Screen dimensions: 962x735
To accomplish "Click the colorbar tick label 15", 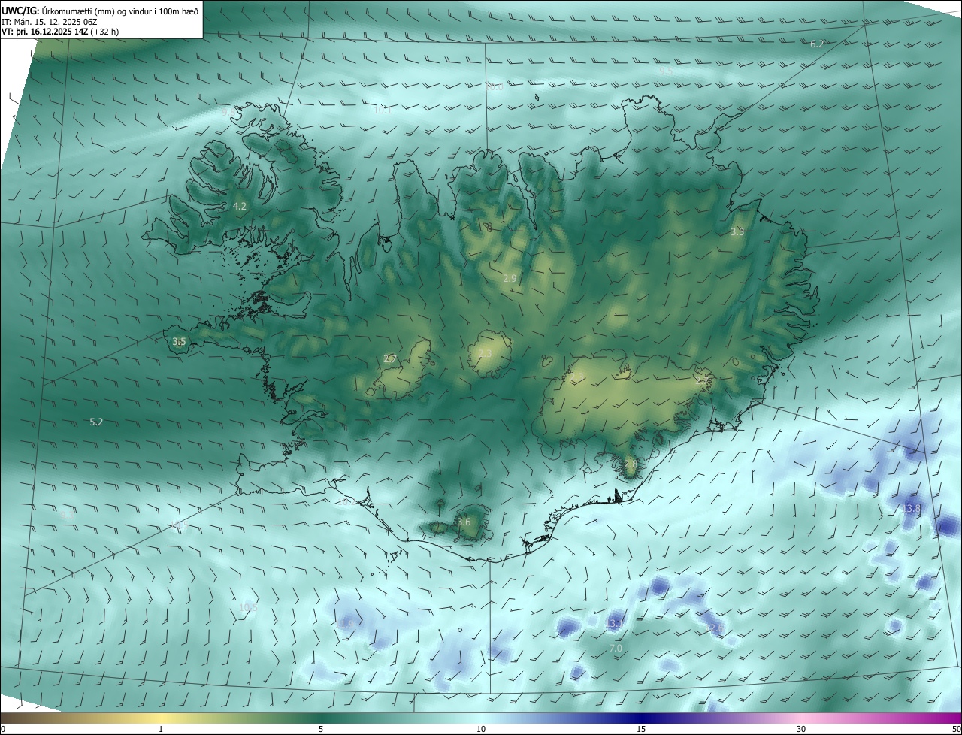I will [x=641, y=730].
